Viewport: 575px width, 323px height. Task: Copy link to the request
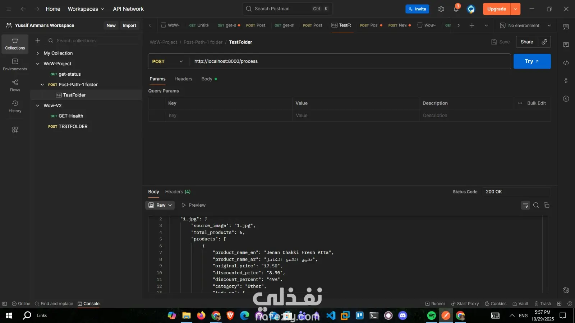[x=544, y=42]
